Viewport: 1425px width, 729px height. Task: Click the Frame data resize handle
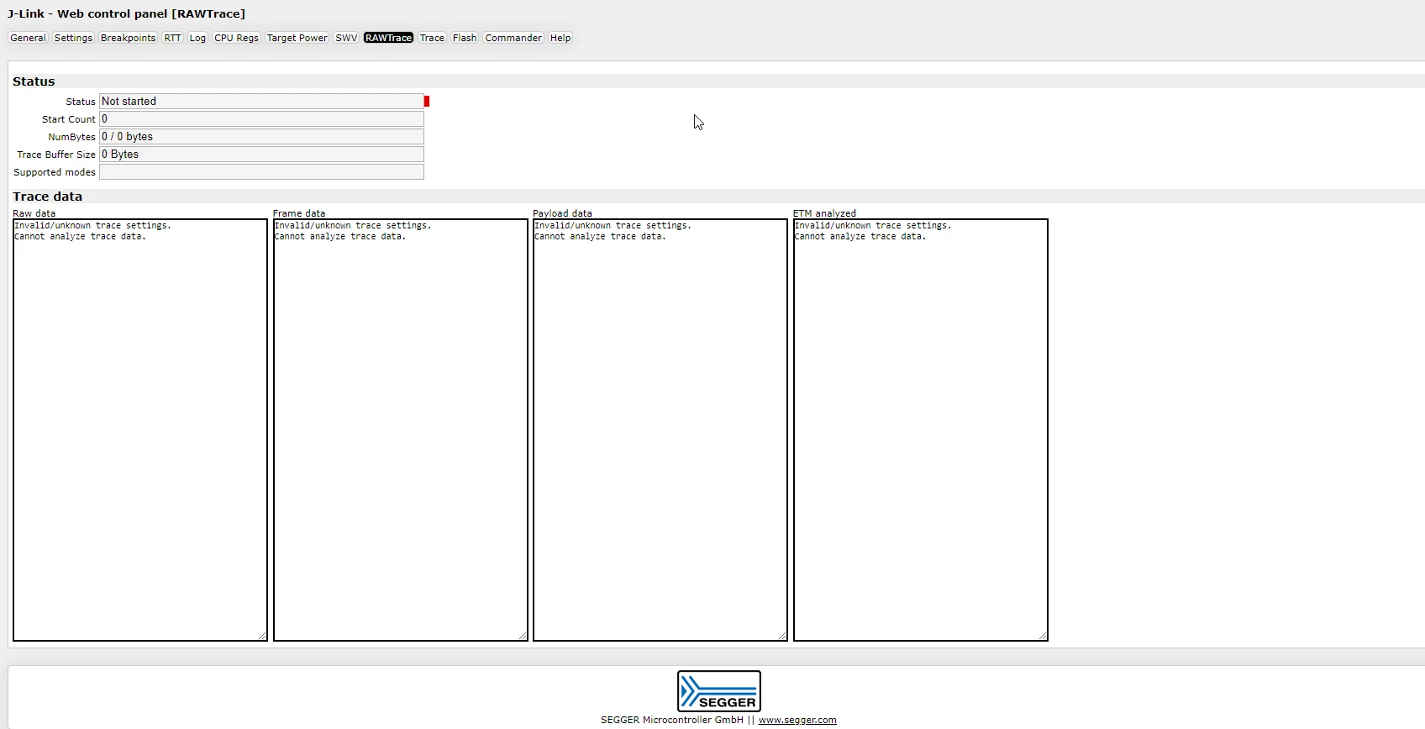coord(523,636)
